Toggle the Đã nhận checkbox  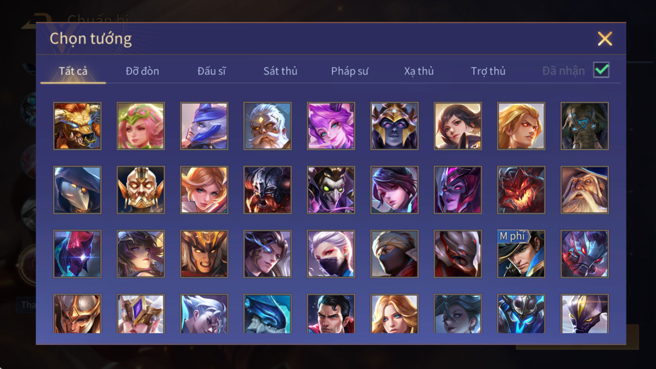601,70
